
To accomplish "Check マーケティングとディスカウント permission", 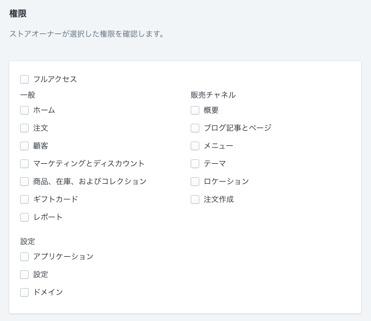I will tap(24, 164).
